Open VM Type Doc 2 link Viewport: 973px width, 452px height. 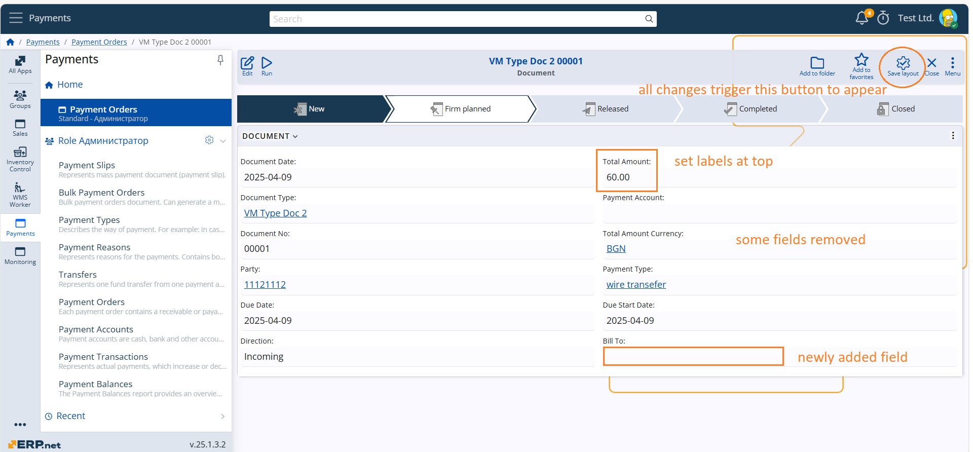click(x=275, y=213)
